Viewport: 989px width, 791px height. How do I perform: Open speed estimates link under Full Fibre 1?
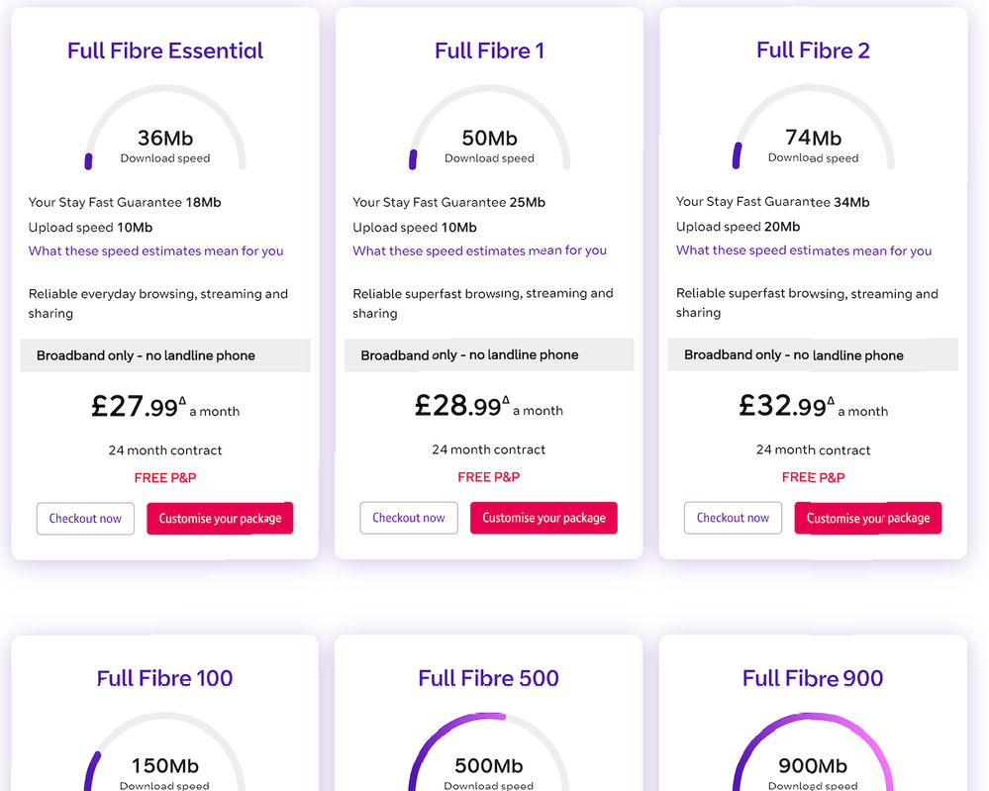479,250
